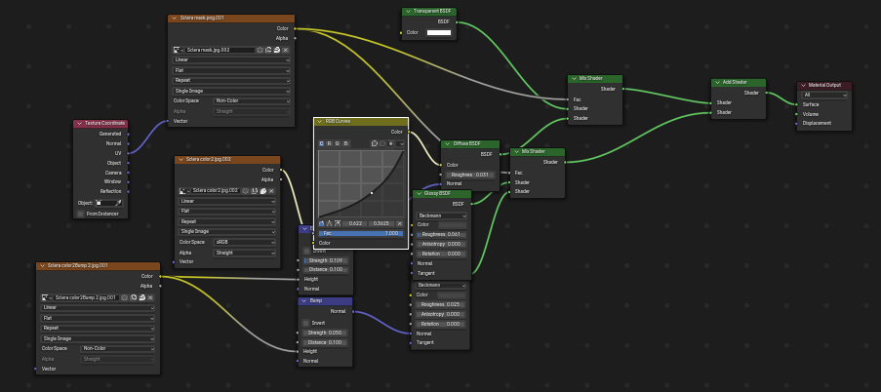
Task: Collapse the Transparent BSDF node
Action: point(409,12)
